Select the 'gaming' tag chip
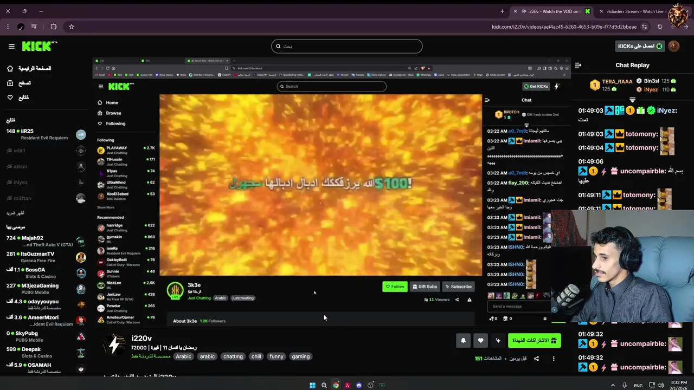 (x=301, y=356)
